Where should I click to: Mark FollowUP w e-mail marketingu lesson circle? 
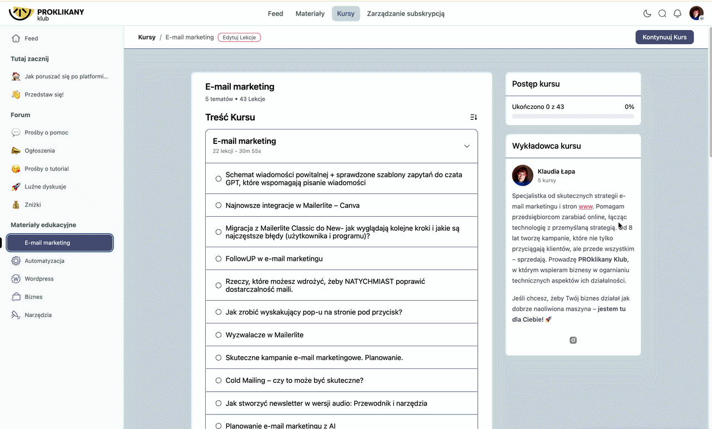pos(218,258)
